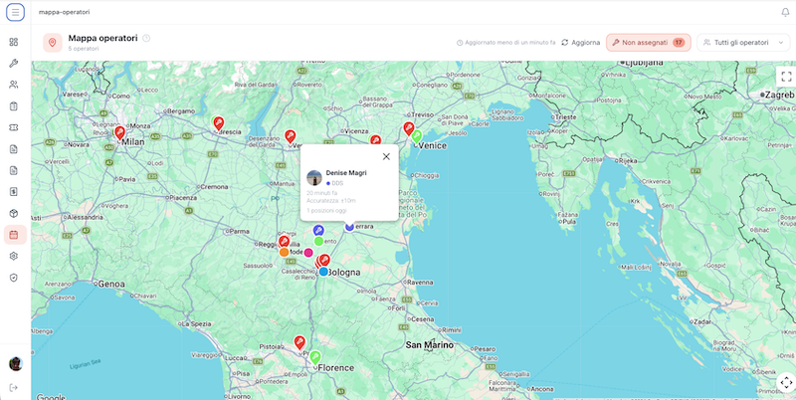Click the purple operator dot at Ferrara
Viewport: 796px width, 400px height.
click(349, 227)
